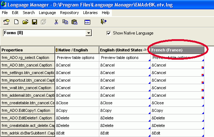Click Native / English &Copy cell
Viewport: 214px width, 137px height.
(77, 110)
